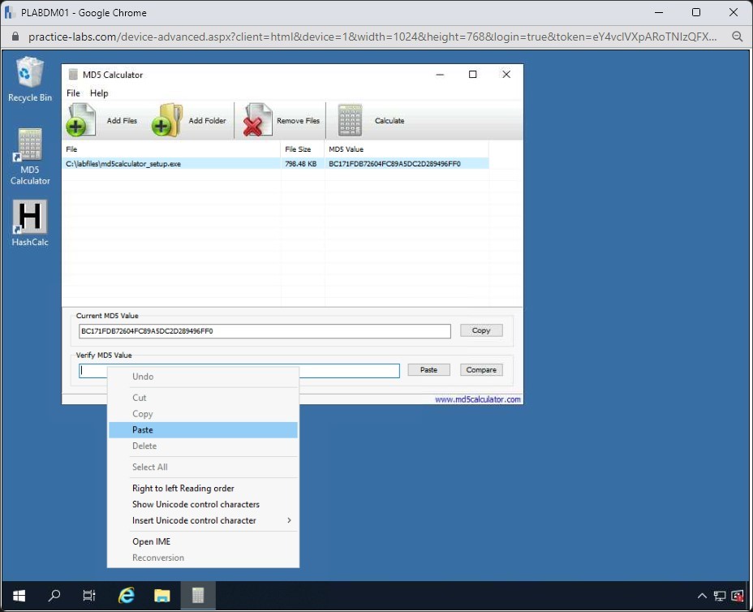Visit the www.md5calculator.com link
The height and width of the screenshot is (612, 753).
point(477,399)
